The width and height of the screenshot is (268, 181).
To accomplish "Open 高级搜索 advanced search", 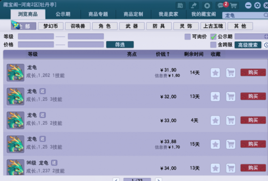I will [x=248, y=45].
